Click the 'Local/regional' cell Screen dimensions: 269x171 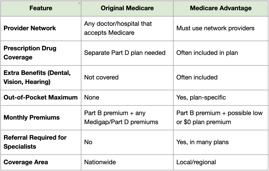[196, 162]
